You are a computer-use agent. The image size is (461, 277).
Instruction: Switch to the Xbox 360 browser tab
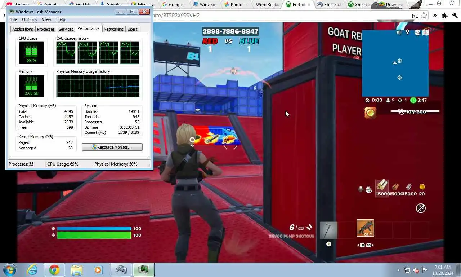pos(329,5)
